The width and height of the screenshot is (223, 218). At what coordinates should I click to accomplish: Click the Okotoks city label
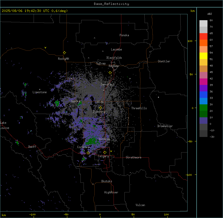[107, 181]
